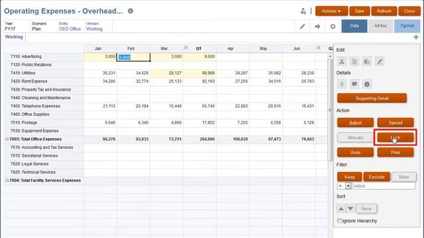Switch to the Data tab
This screenshot has width=424, height=238.
[x=354, y=26]
